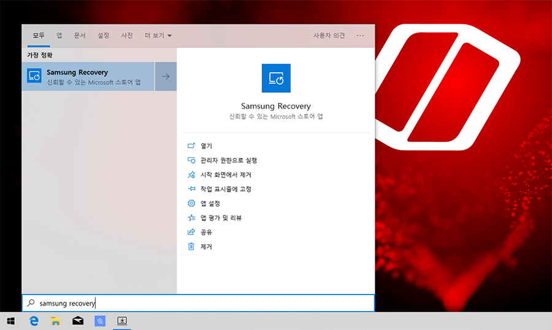
Task: Switch to the 앱 tab
Action: point(59,36)
